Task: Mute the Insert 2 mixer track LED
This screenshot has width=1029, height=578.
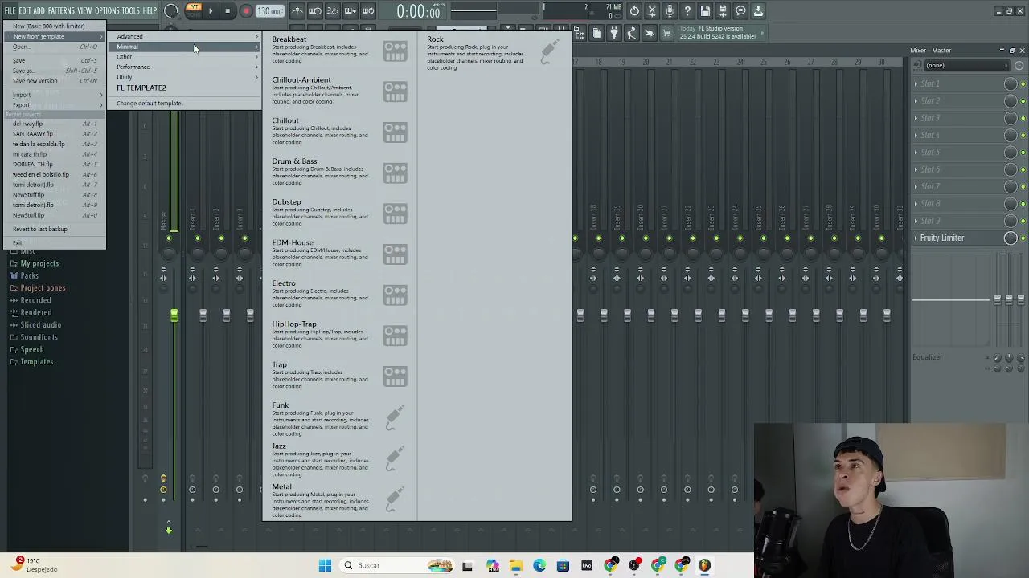Action: pos(220,238)
